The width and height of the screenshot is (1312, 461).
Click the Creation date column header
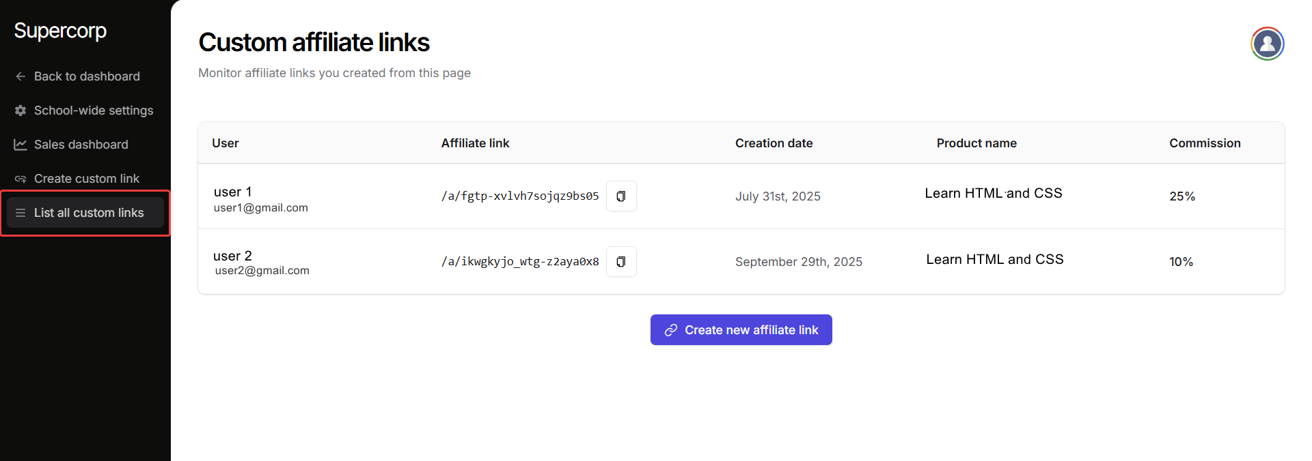coord(774,143)
